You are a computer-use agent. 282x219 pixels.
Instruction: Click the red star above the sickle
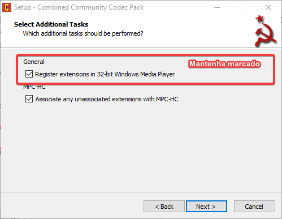[260, 19]
